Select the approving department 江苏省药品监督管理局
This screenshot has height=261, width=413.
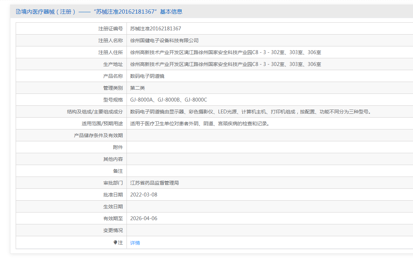(154, 183)
